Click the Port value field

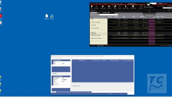[66, 64]
